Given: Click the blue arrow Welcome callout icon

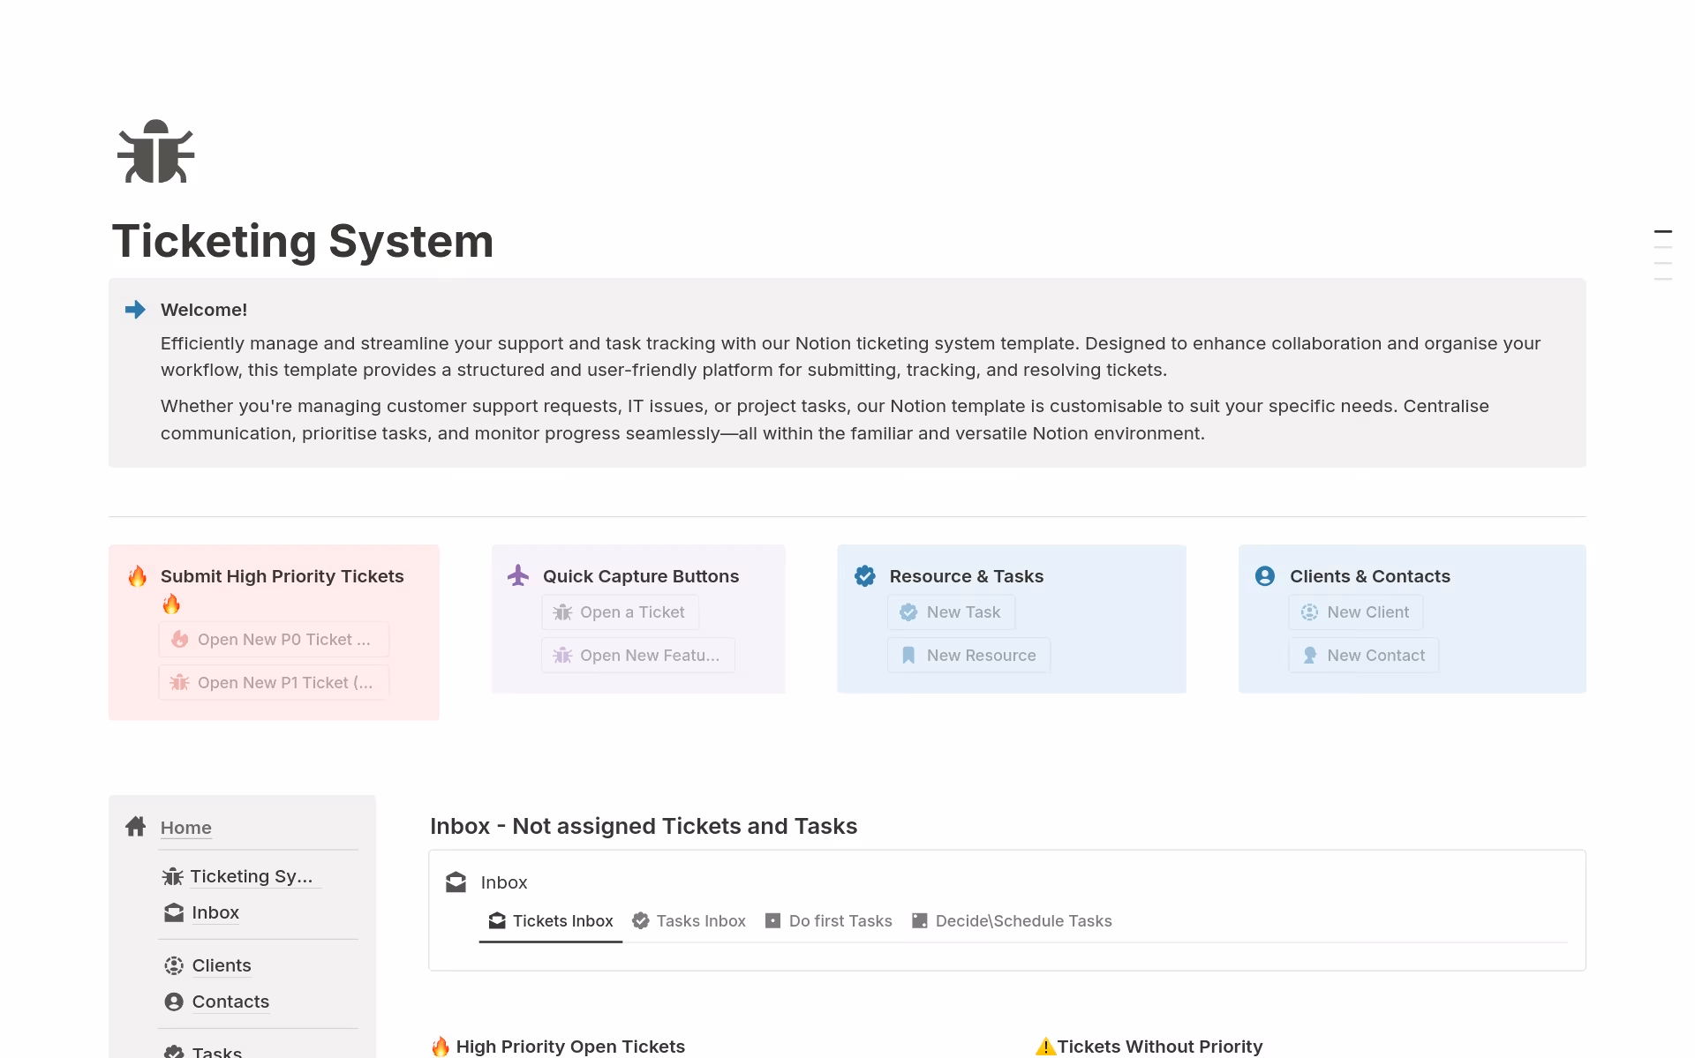Looking at the screenshot, I should pos(135,310).
